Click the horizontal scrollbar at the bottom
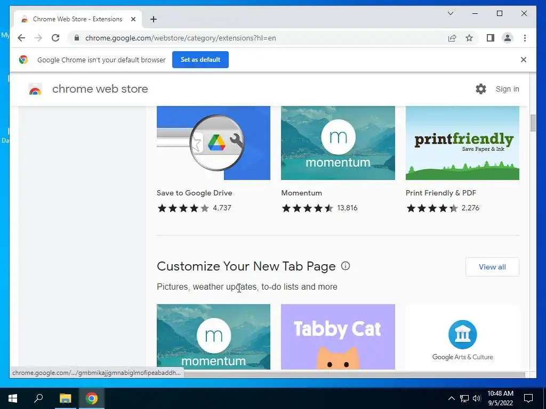This screenshot has height=409, width=546. tap(354, 374)
